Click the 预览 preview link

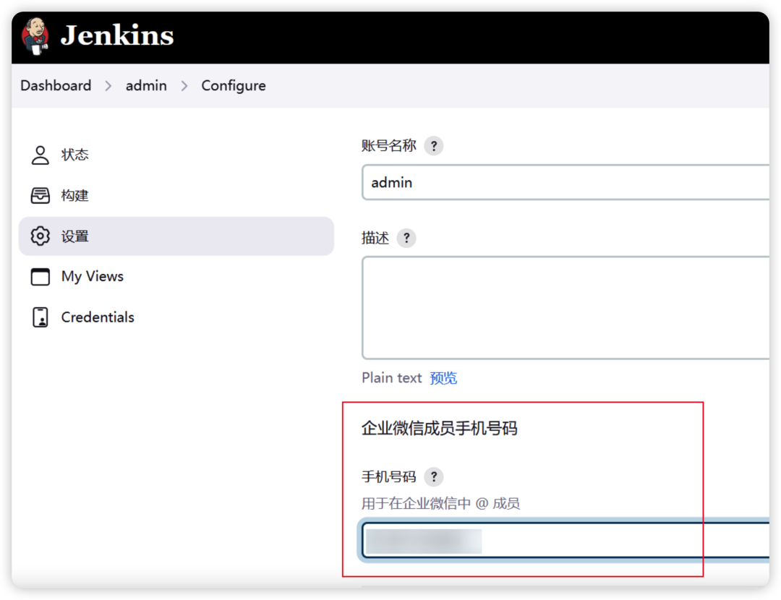(443, 378)
